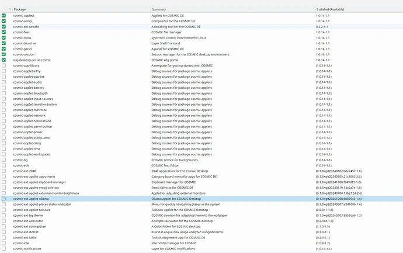
Task: Click the cosmic-ext-2048 package entry
Action: [25, 171]
